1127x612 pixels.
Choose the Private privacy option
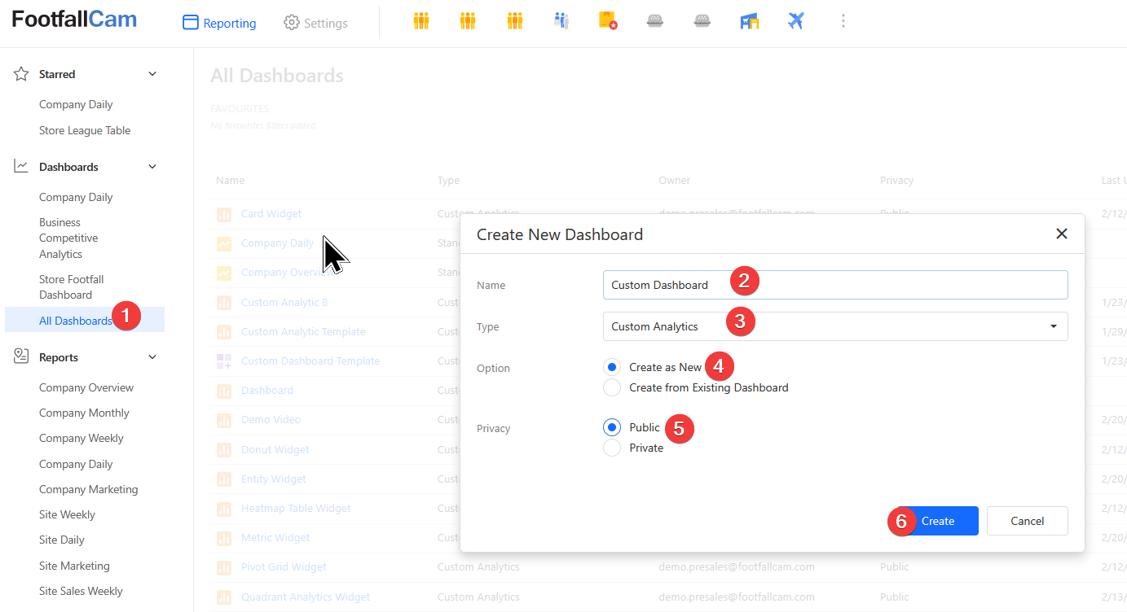click(612, 448)
